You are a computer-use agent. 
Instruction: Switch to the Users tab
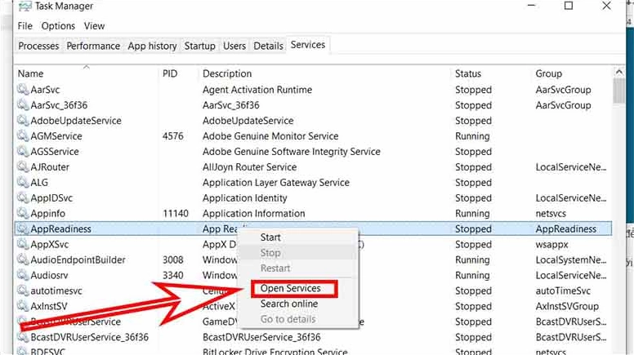pos(234,46)
